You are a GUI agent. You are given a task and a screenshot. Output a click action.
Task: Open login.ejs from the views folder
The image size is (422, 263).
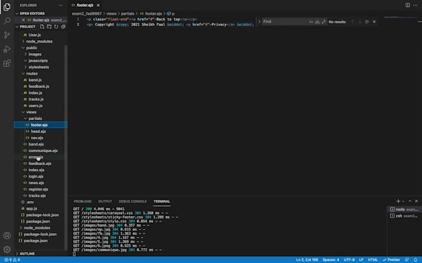[36, 176]
